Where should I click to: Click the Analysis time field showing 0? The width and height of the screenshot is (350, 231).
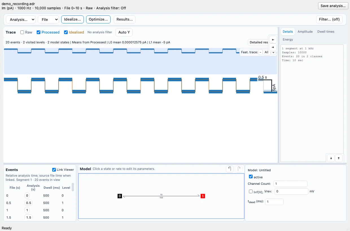pos(27,196)
